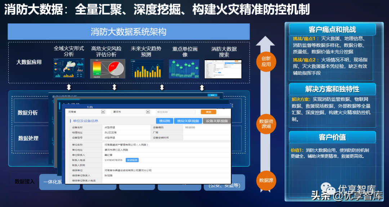The image size is (389, 207).
Task: Select the phone number 13783078359
Action: click(113, 160)
